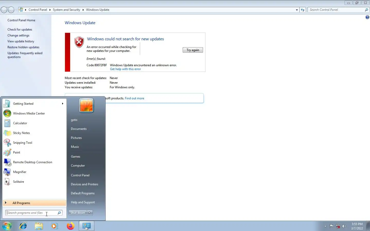Click the Start menu search magnifier
Image resolution: width=370 pixels, height=231 pixels.
click(59, 213)
